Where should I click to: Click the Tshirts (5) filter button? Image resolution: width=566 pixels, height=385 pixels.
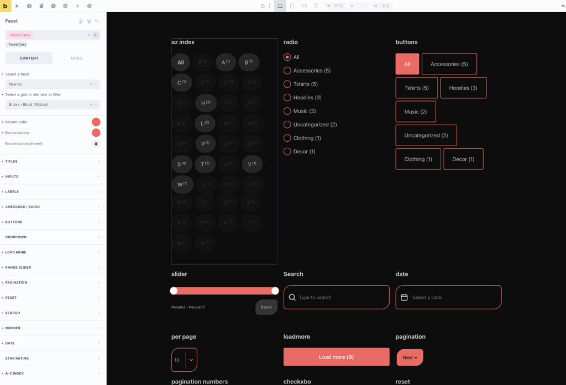point(416,88)
